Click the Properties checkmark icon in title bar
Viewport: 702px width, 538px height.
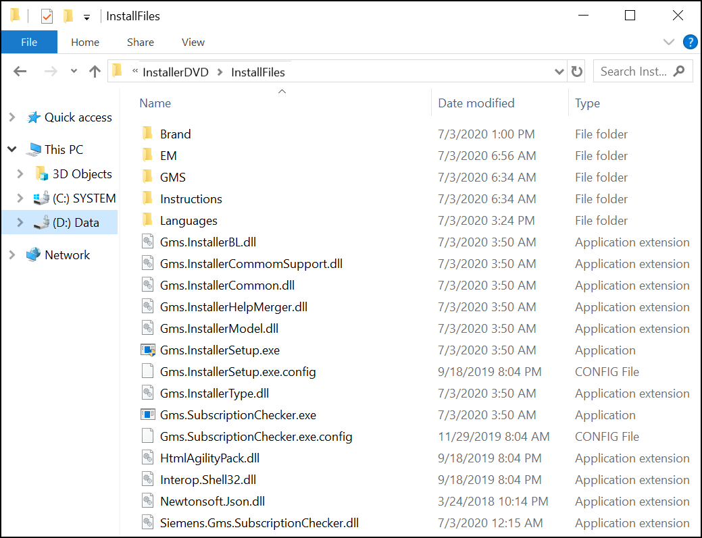tap(47, 16)
